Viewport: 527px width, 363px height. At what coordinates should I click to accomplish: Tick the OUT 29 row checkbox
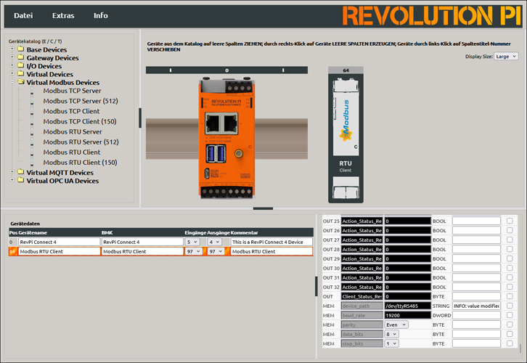click(510, 258)
